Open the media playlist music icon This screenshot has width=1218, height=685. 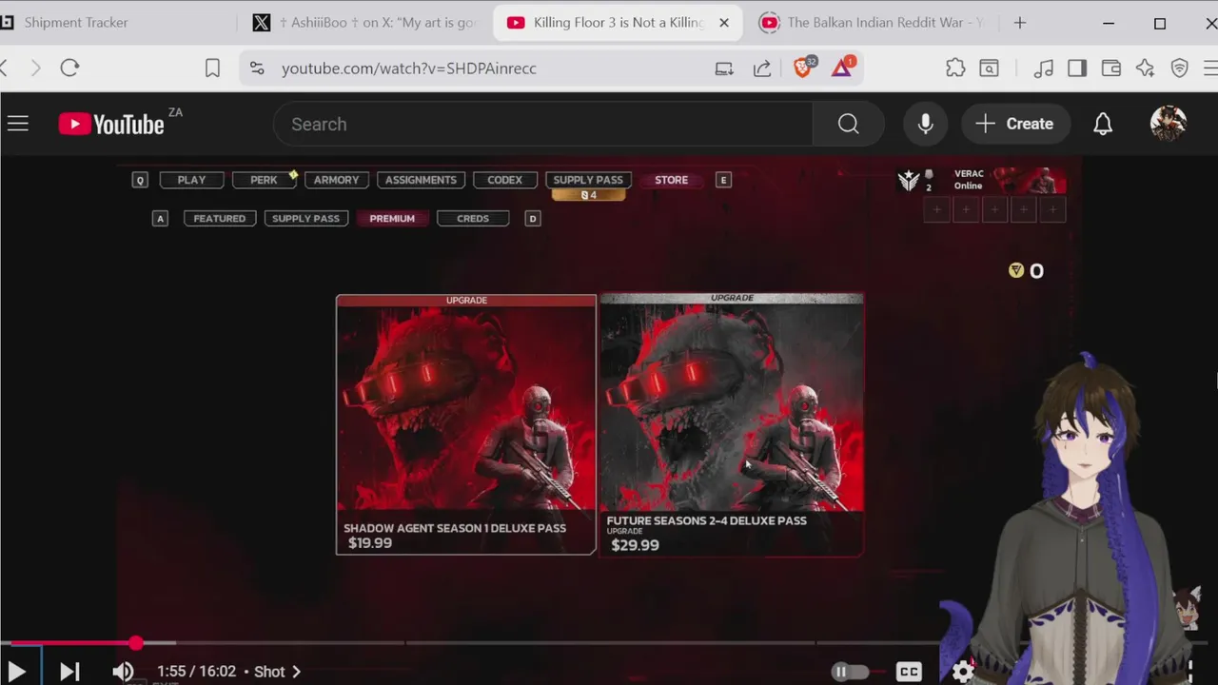coord(1044,68)
